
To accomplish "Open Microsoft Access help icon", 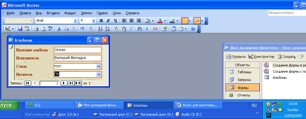I will [x=193, y=29].
